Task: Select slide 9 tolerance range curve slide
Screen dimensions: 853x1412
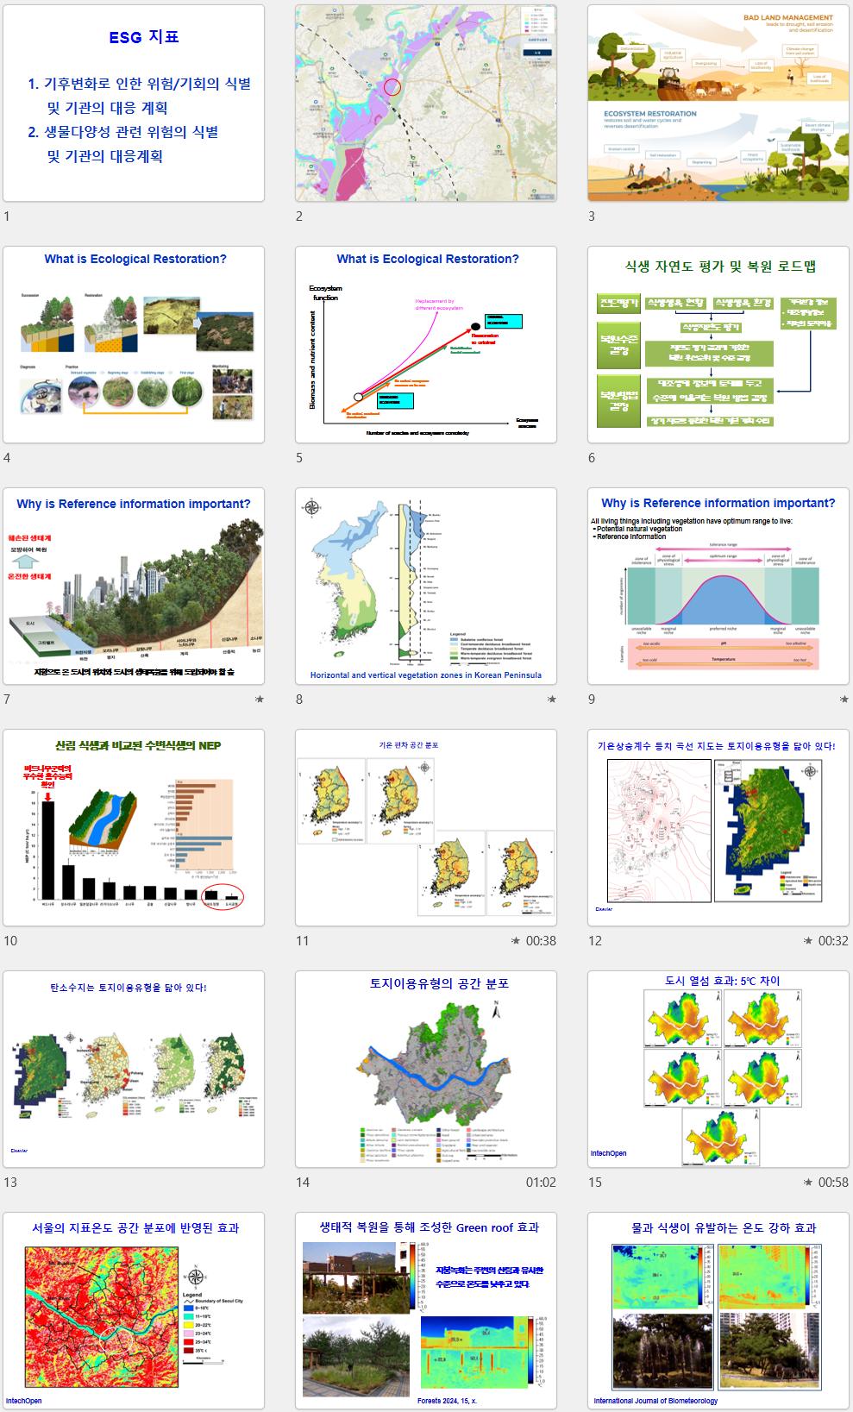Action: 718,587
